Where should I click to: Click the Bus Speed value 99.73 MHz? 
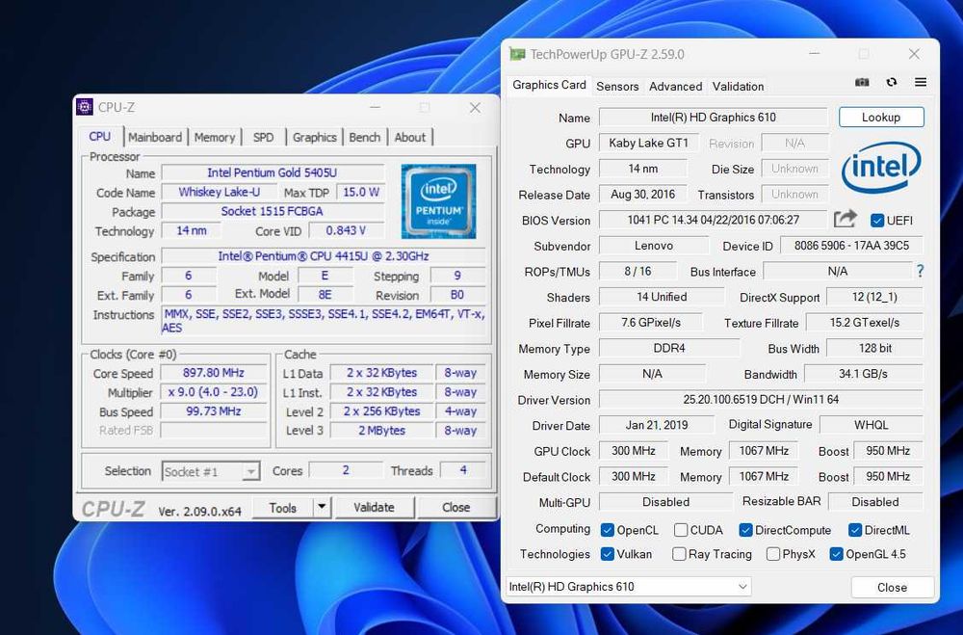213,410
